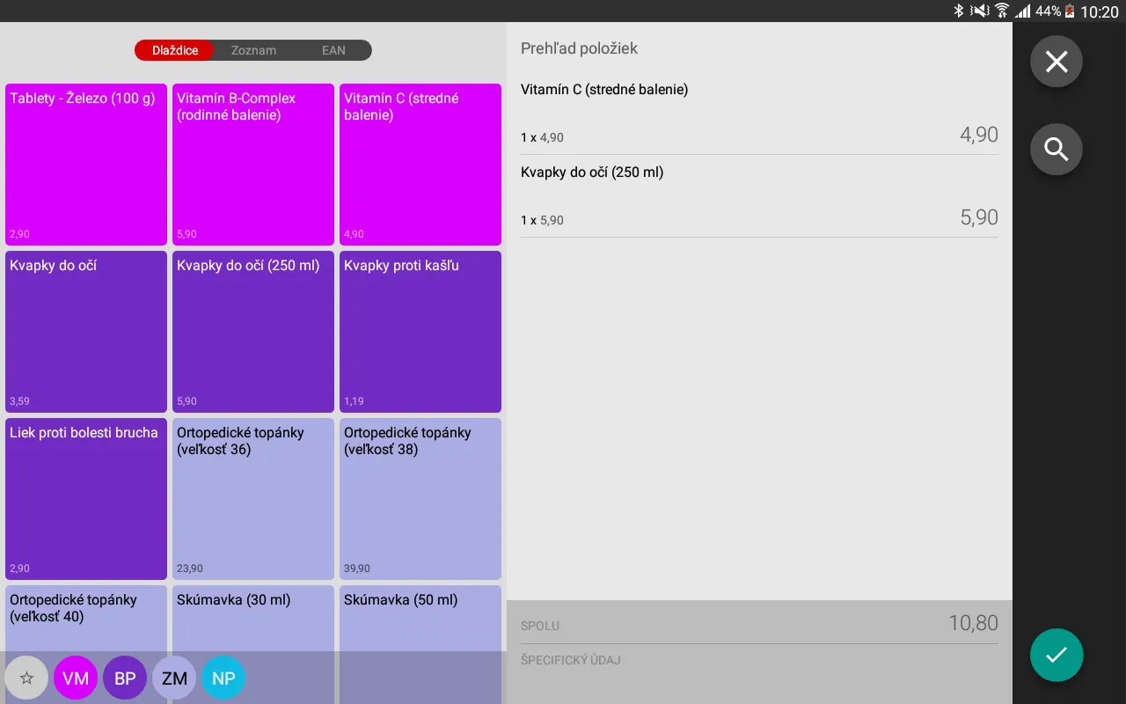Image resolution: width=1126 pixels, height=704 pixels.
Task: Click the Prehľad položiek heading
Action: [x=579, y=48]
